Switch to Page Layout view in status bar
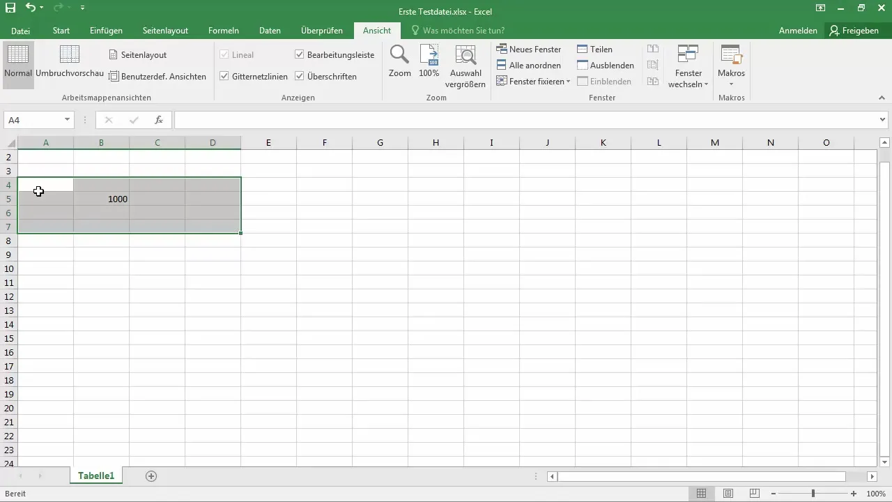Image resolution: width=892 pixels, height=502 pixels. click(728, 494)
